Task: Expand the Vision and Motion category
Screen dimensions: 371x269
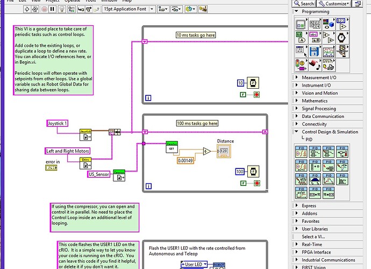Action: pos(327,93)
